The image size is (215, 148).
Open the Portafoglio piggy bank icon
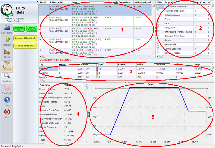click(x=7, y=89)
